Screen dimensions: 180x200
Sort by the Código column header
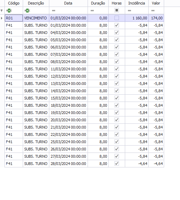pos(14,3)
